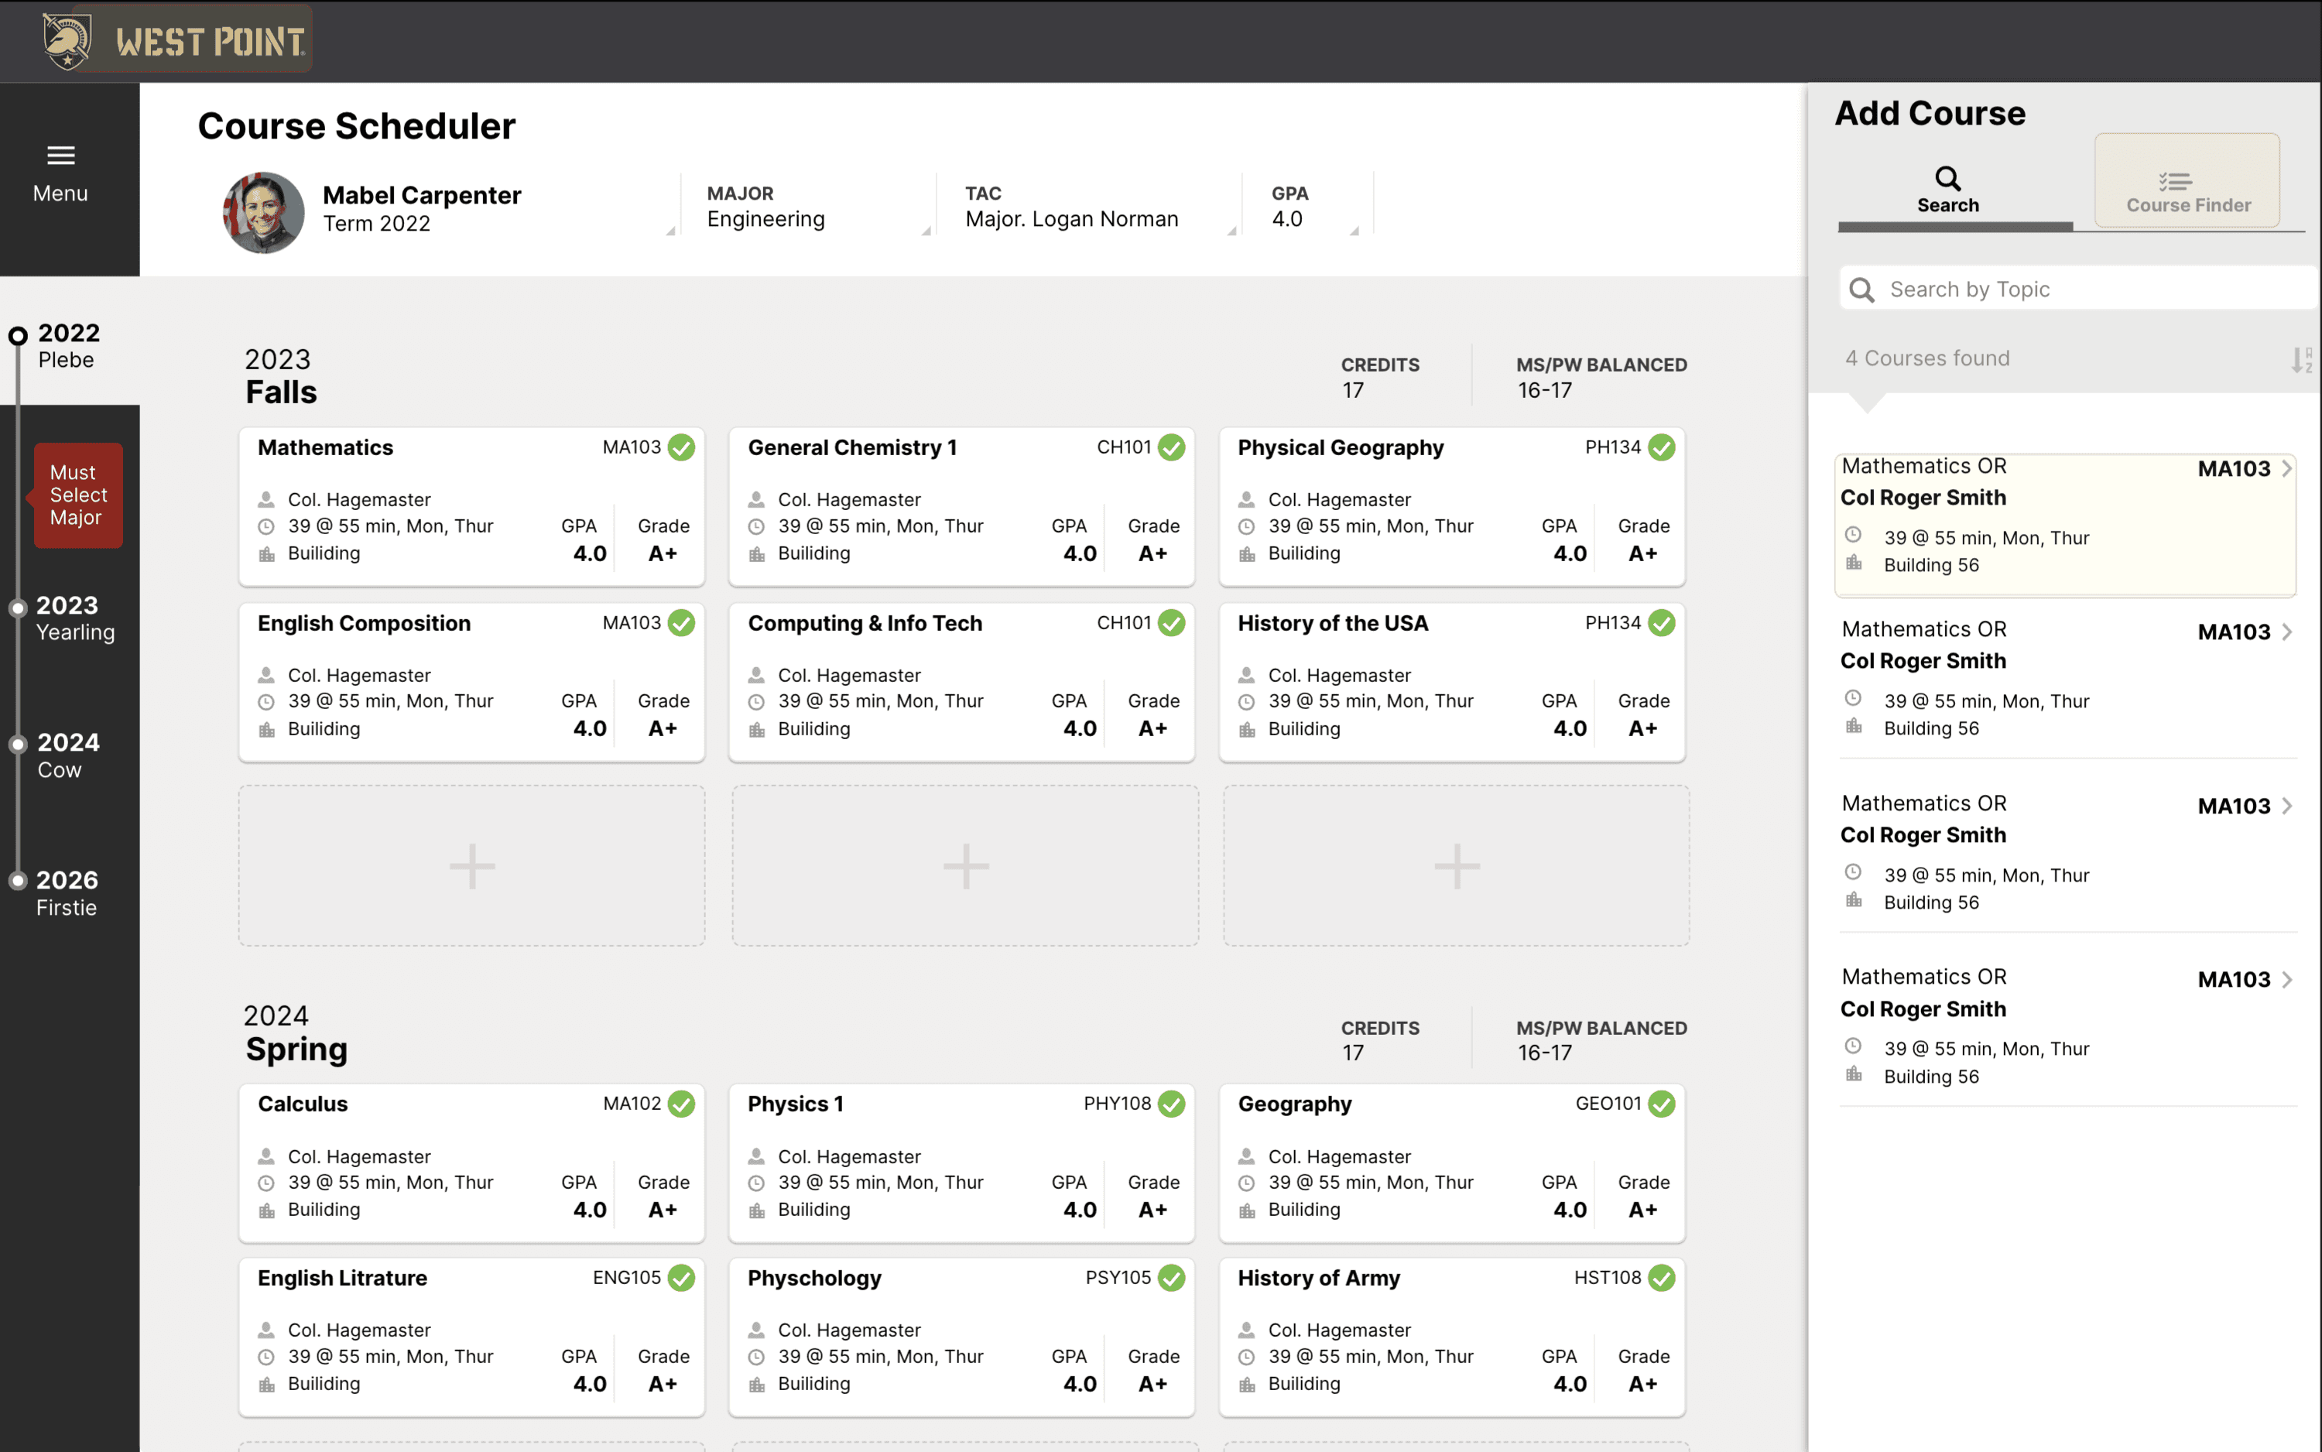Click plus icon in first empty course slot

coord(471,865)
